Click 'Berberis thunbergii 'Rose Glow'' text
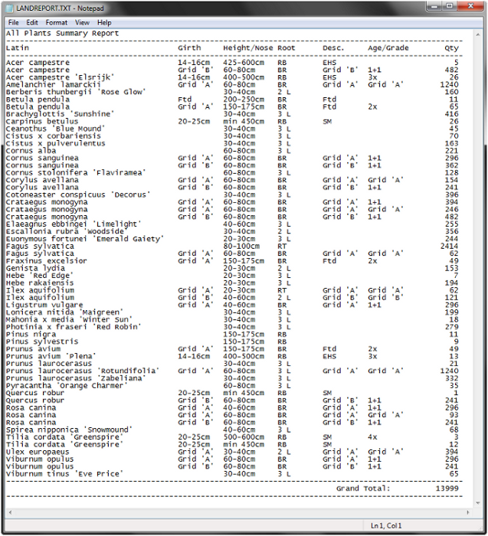488x536 pixels. [x=76, y=92]
